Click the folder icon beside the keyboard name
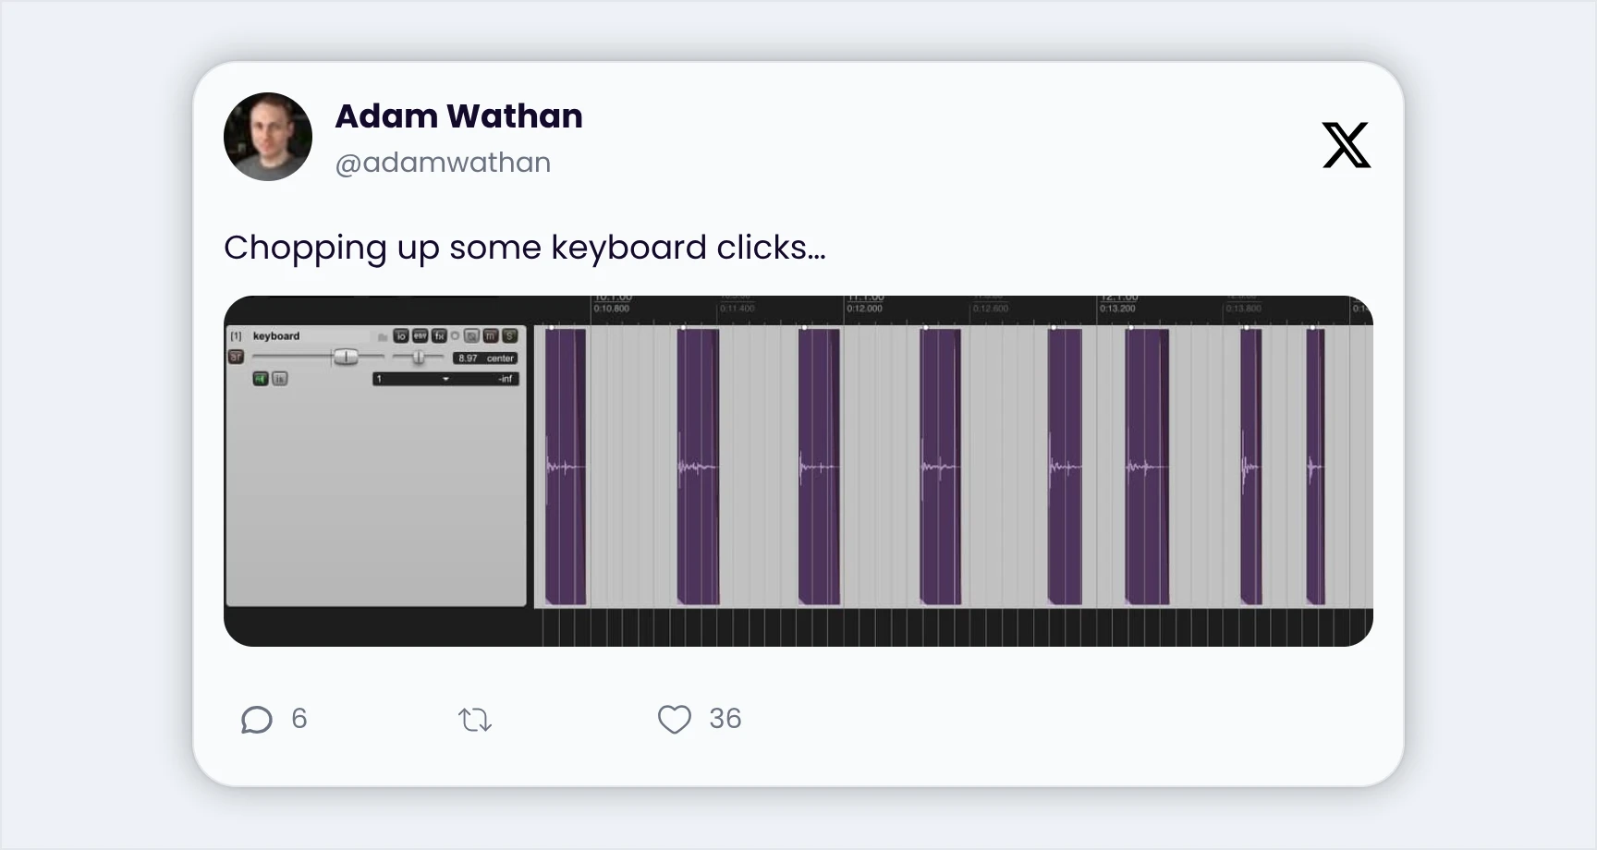 coord(382,337)
